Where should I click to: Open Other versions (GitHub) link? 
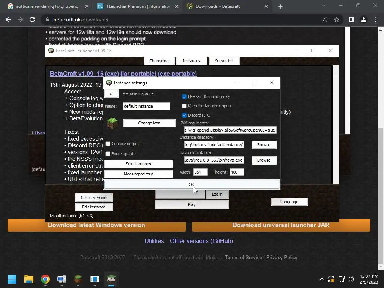tap(201, 241)
